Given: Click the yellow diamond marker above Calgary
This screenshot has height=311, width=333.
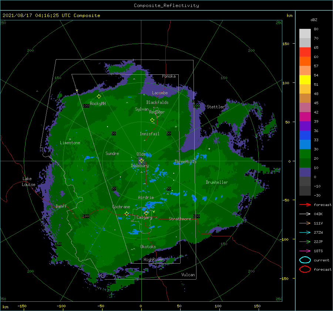Looking at the screenshot, I should 146,213.
